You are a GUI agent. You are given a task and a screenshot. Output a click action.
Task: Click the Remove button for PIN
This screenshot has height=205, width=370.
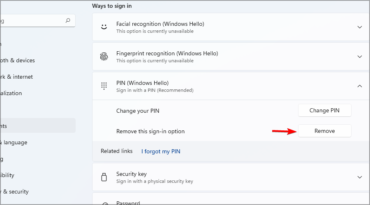coord(324,131)
